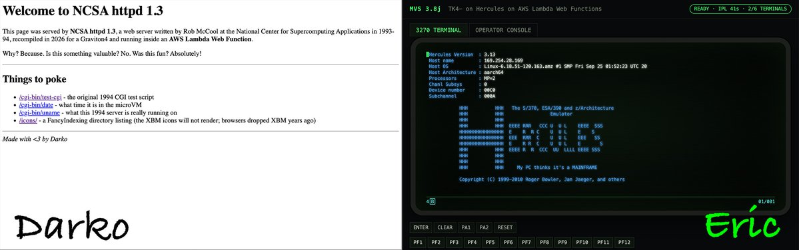Click the PF4 function key
799x250 pixels.
[472, 243]
